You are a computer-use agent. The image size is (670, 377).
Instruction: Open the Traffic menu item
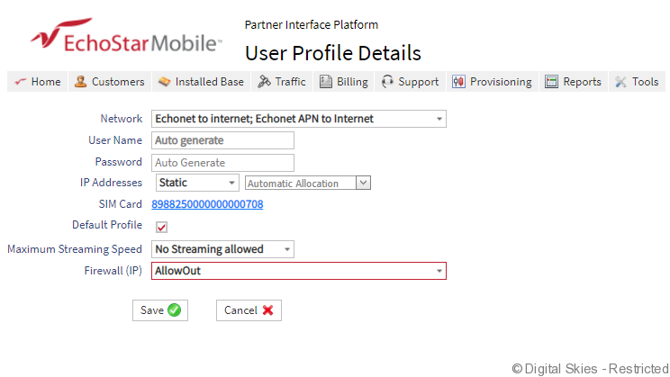click(x=290, y=82)
